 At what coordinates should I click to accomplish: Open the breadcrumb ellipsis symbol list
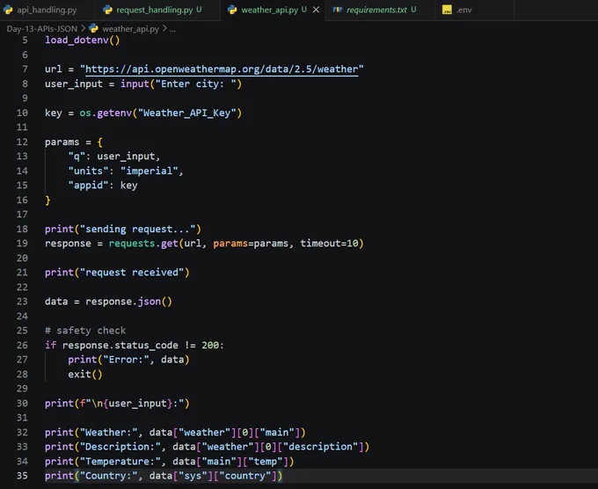tap(172, 29)
